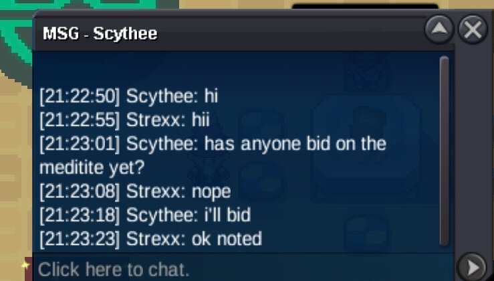The width and height of the screenshot is (494, 281).
Task: Focus the 'Click here to chat.' field
Action: click(243, 268)
